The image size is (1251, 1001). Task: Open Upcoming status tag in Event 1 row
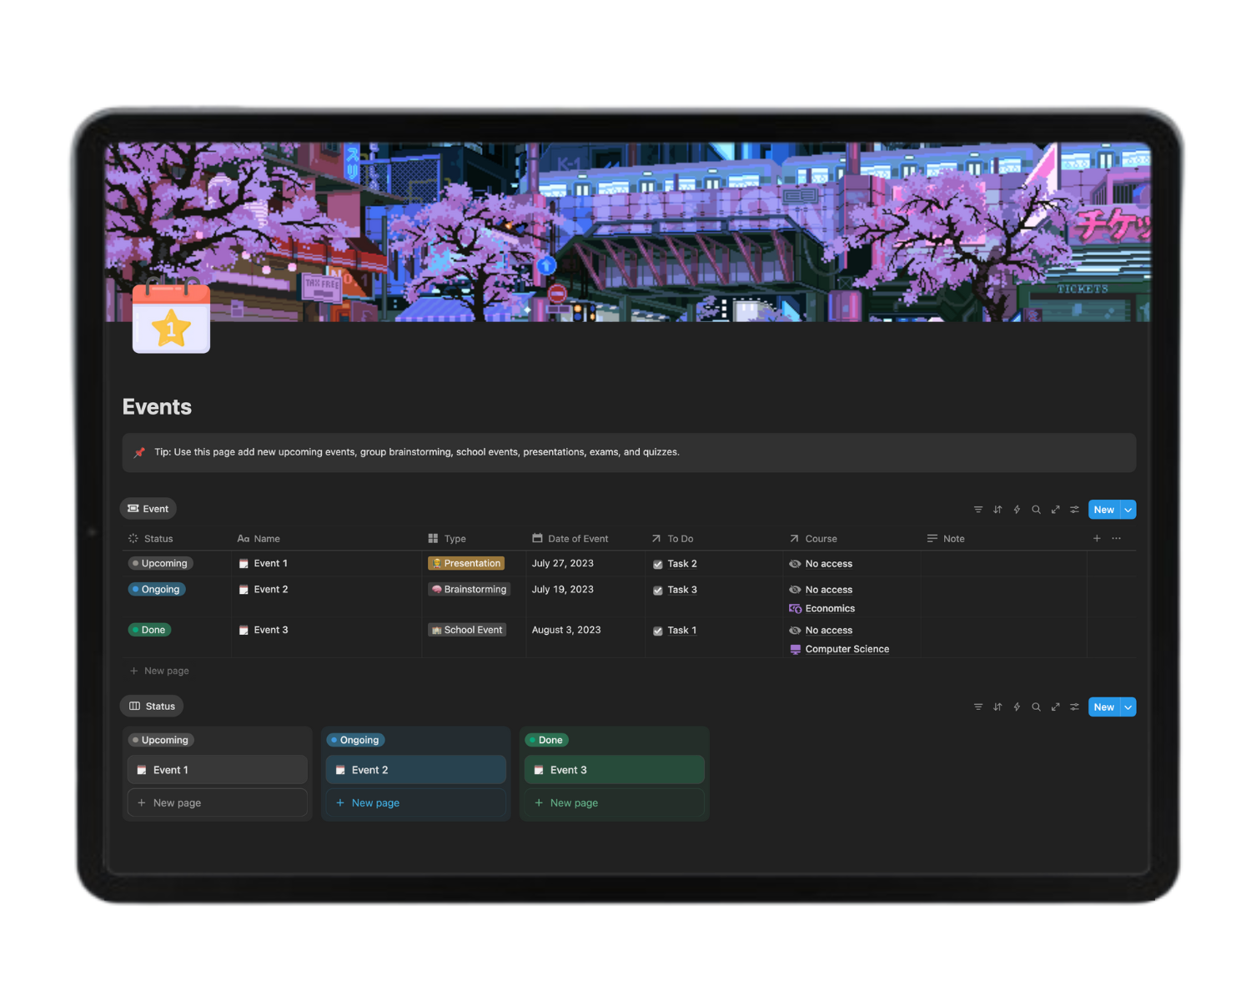point(161,564)
